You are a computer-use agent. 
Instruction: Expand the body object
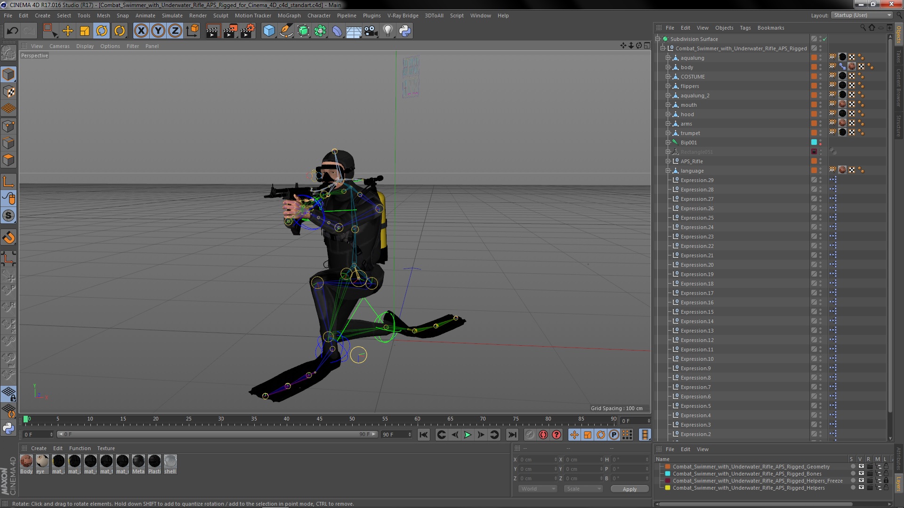pyautogui.click(x=668, y=67)
